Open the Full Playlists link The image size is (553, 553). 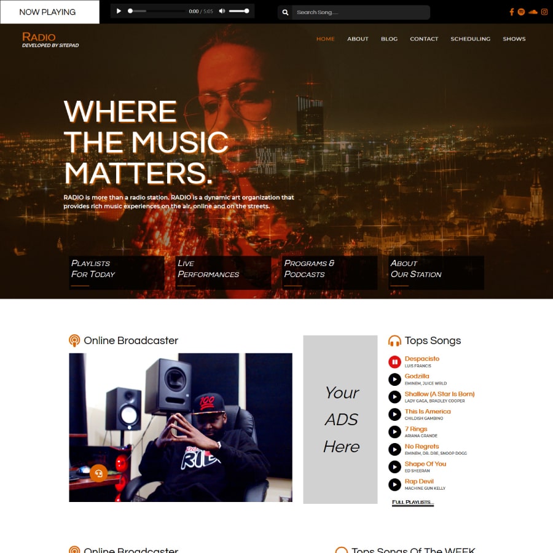[x=413, y=502]
